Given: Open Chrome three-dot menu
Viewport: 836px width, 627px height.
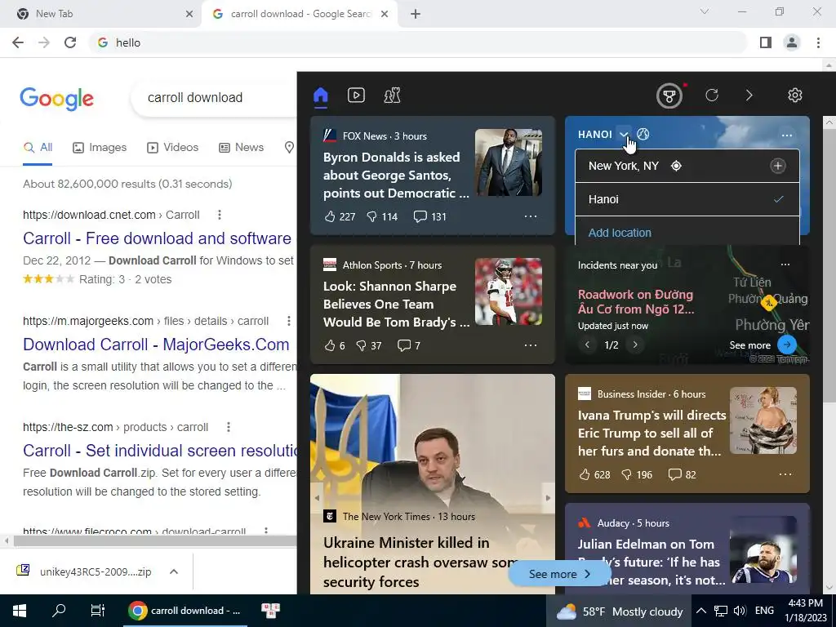Looking at the screenshot, I should pos(818,42).
